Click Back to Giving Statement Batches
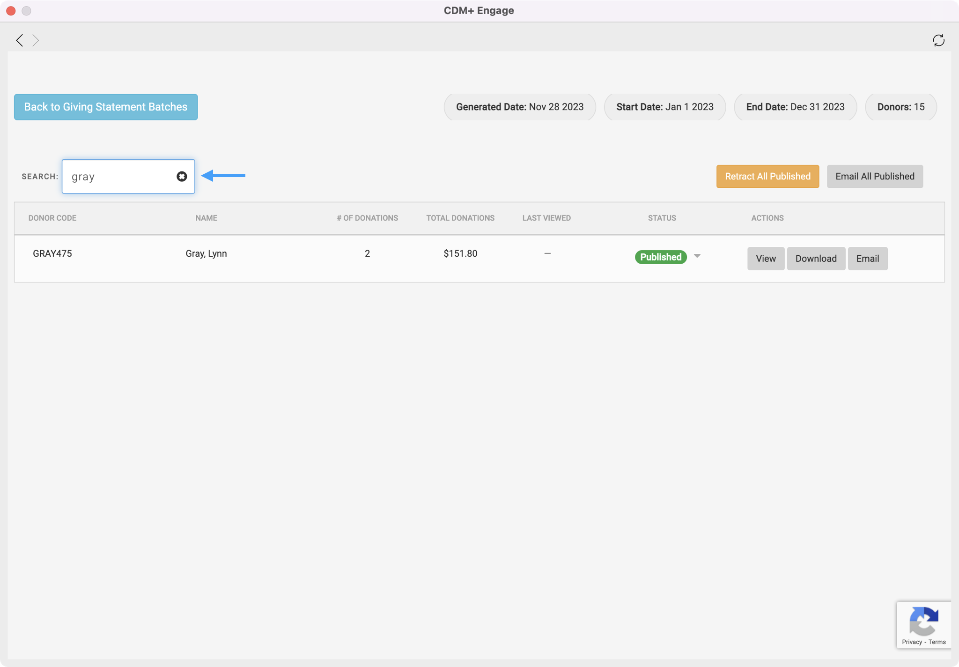The image size is (959, 667). (106, 107)
